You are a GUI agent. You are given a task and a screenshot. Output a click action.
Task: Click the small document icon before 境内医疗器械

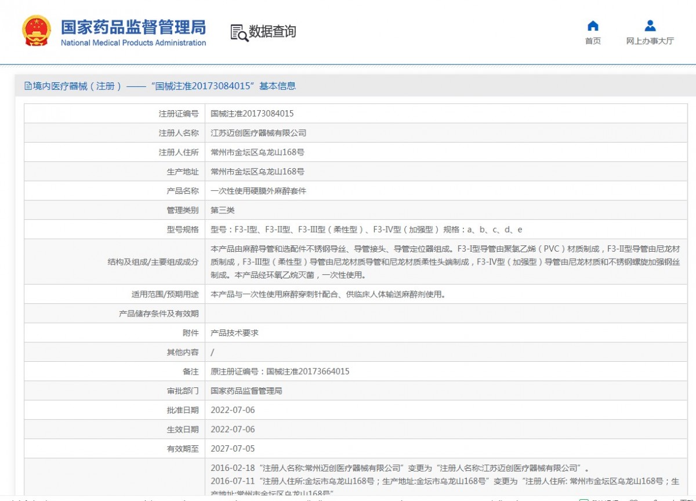coord(28,86)
